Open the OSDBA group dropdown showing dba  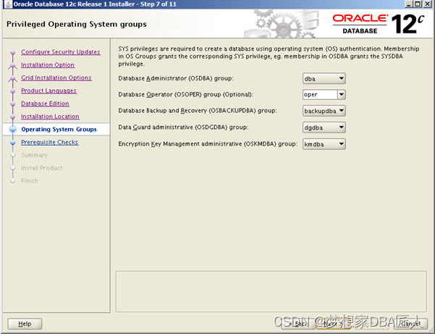(x=324, y=78)
